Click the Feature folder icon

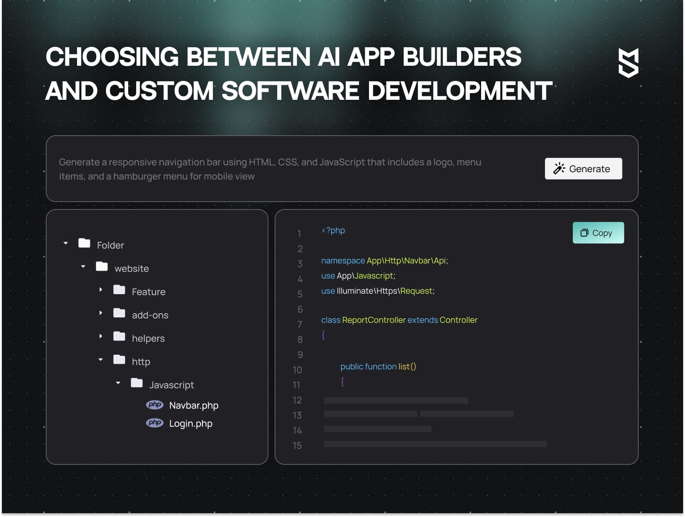(x=119, y=289)
